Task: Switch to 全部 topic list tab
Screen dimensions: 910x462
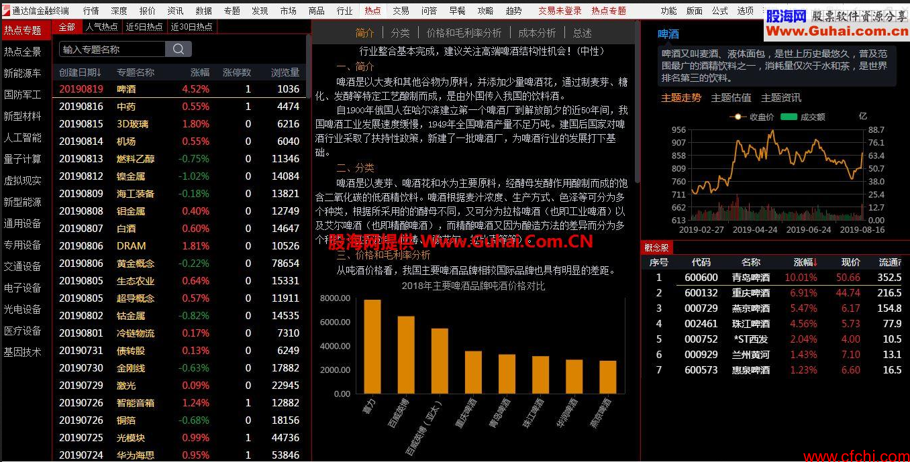Action: click(x=67, y=27)
